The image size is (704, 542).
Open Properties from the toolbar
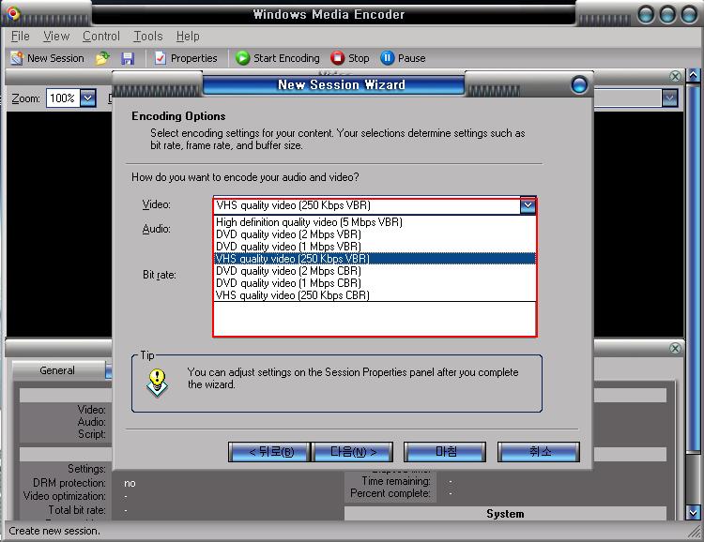[x=186, y=58]
